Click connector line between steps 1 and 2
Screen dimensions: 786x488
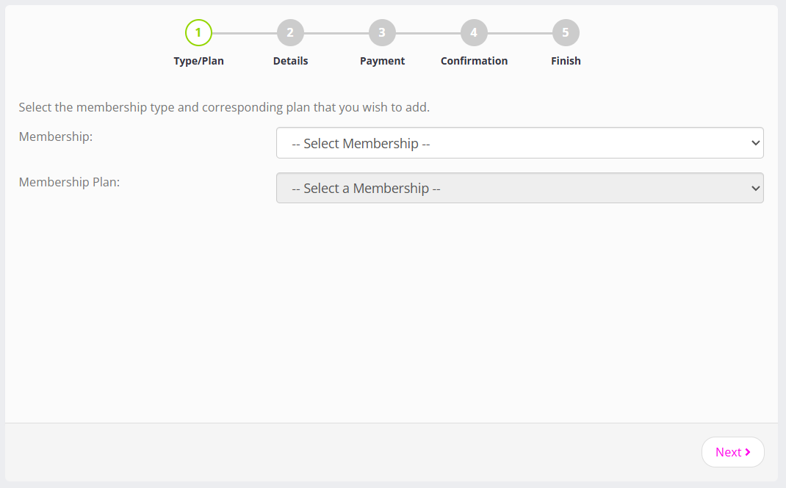[x=244, y=33]
